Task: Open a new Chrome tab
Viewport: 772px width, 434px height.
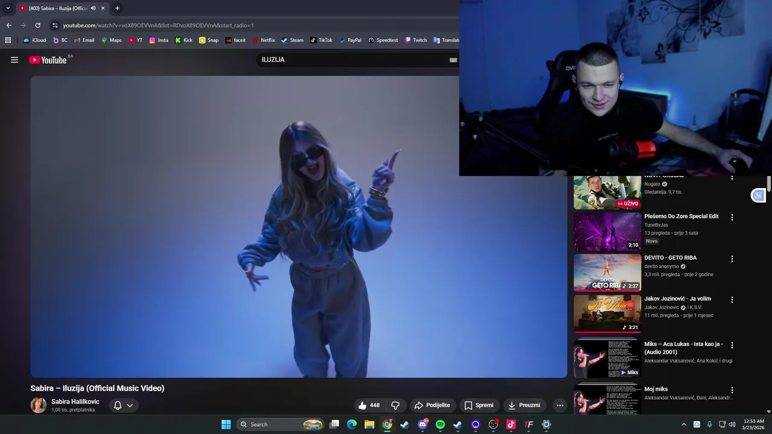Action: [x=117, y=8]
